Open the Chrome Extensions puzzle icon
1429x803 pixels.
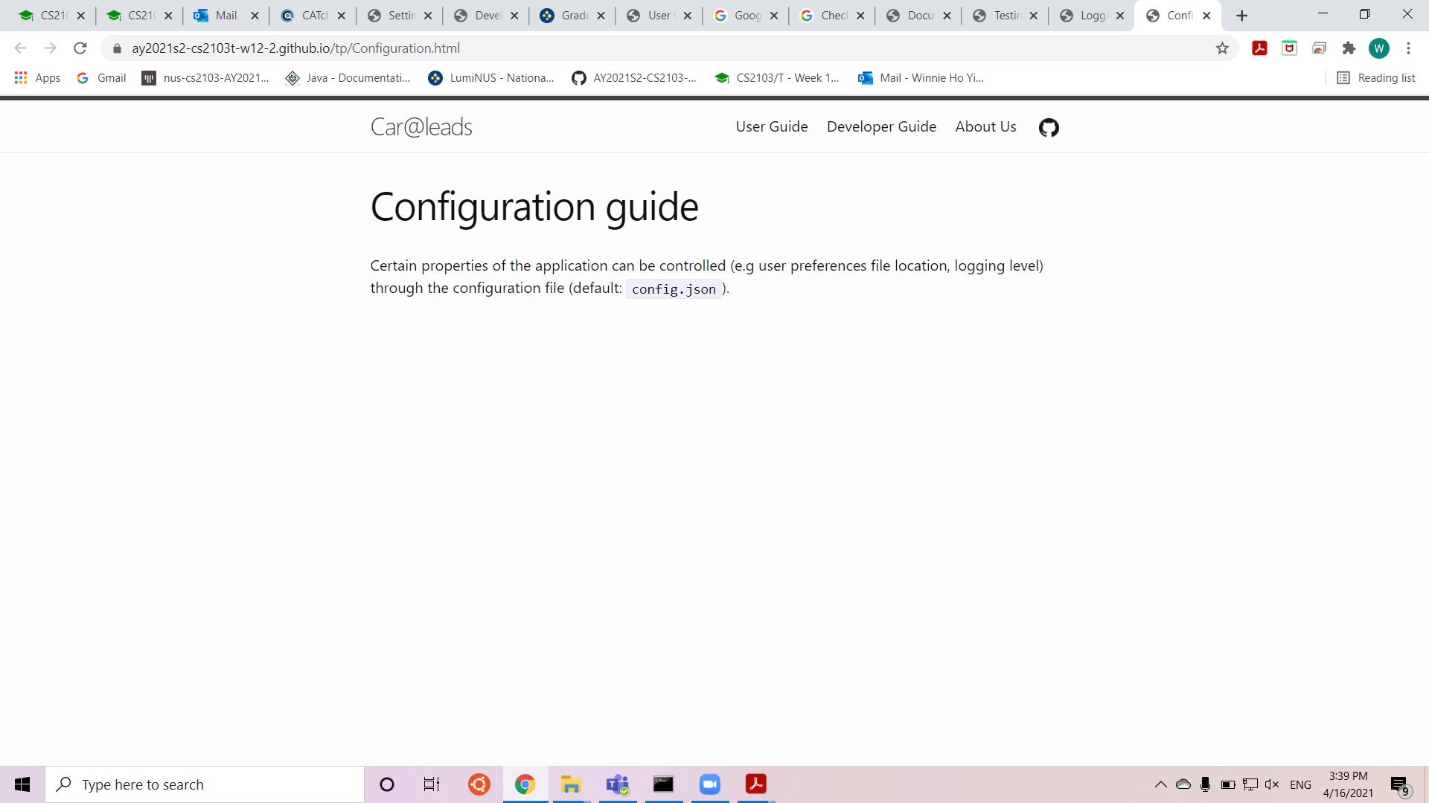pos(1349,48)
